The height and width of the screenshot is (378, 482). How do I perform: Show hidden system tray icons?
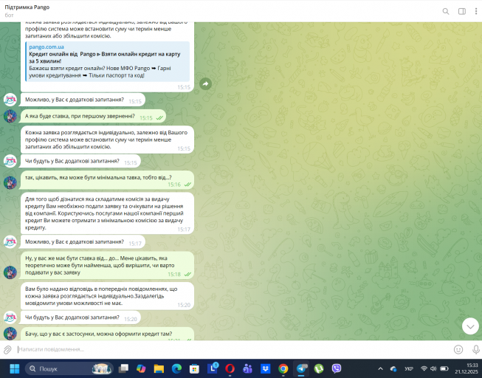pyautogui.click(x=380, y=368)
